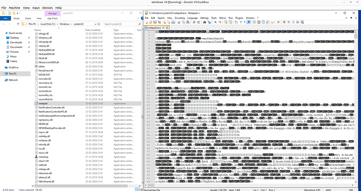Click the Redo arrow in Notepad++ toolbar

199,22
